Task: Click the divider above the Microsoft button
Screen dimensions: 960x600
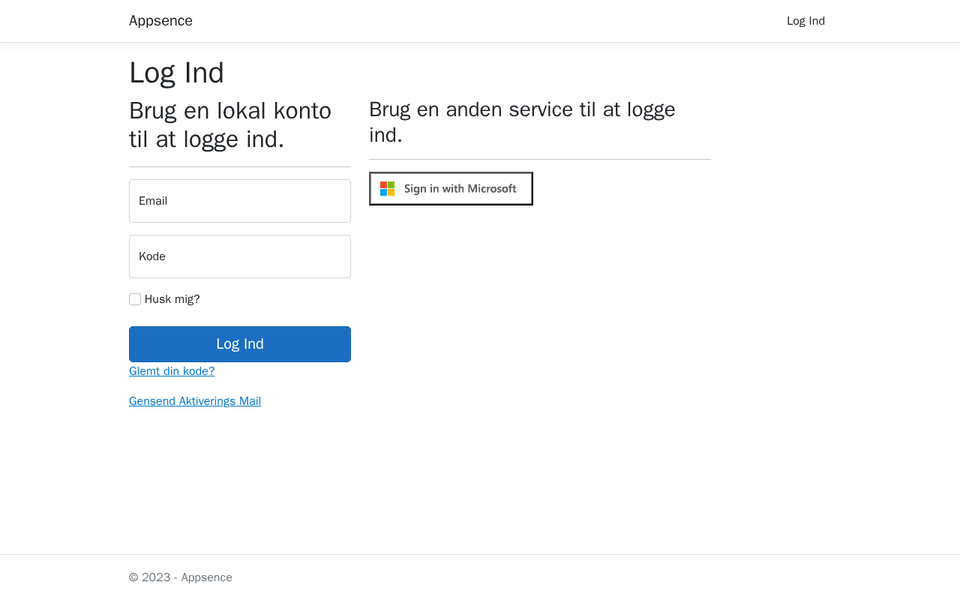Action: click(x=540, y=159)
